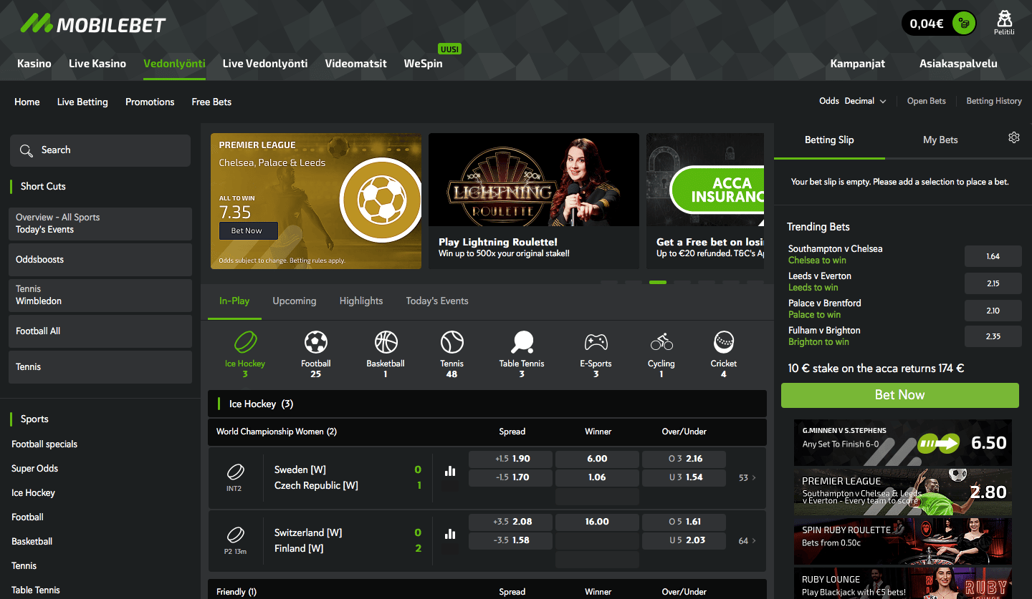Open Super Odds in Sports list
This screenshot has width=1032, height=599.
coord(34,469)
